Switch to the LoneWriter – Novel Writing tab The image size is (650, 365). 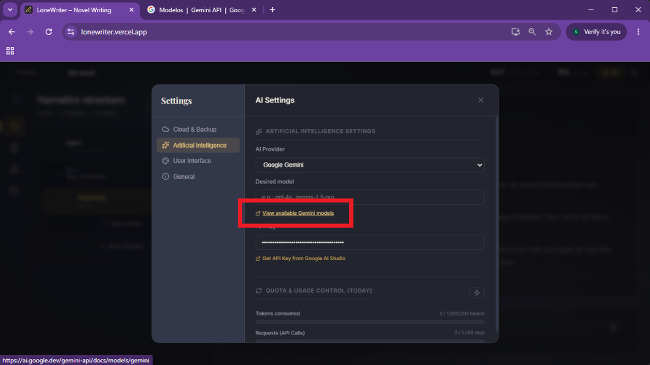[x=80, y=10]
